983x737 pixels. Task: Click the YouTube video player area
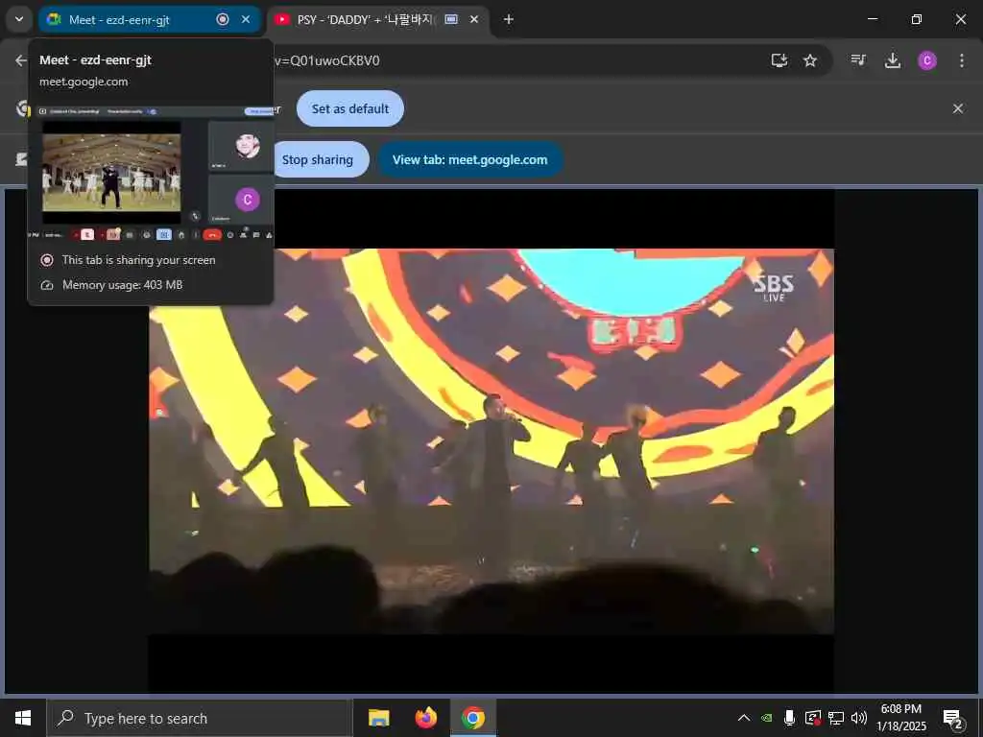491,440
